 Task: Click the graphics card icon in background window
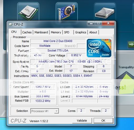[x=66, y=12]
